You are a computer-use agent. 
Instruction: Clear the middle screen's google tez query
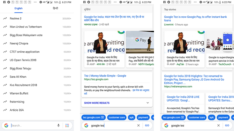click(x=139, y=125)
